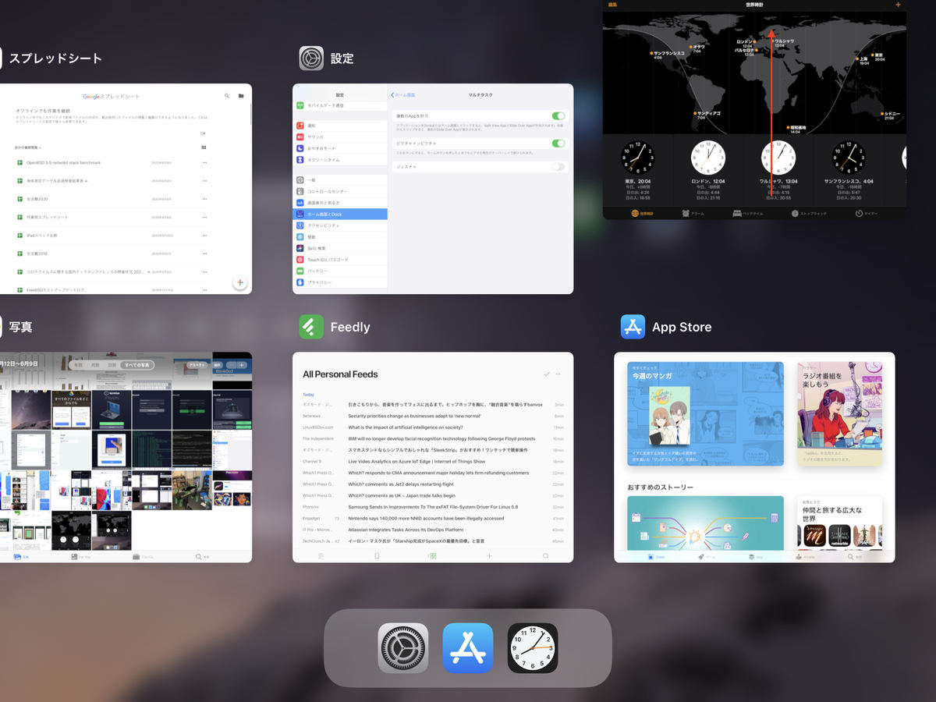Click the plus icon in the World Clock card

(x=898, y=5)
